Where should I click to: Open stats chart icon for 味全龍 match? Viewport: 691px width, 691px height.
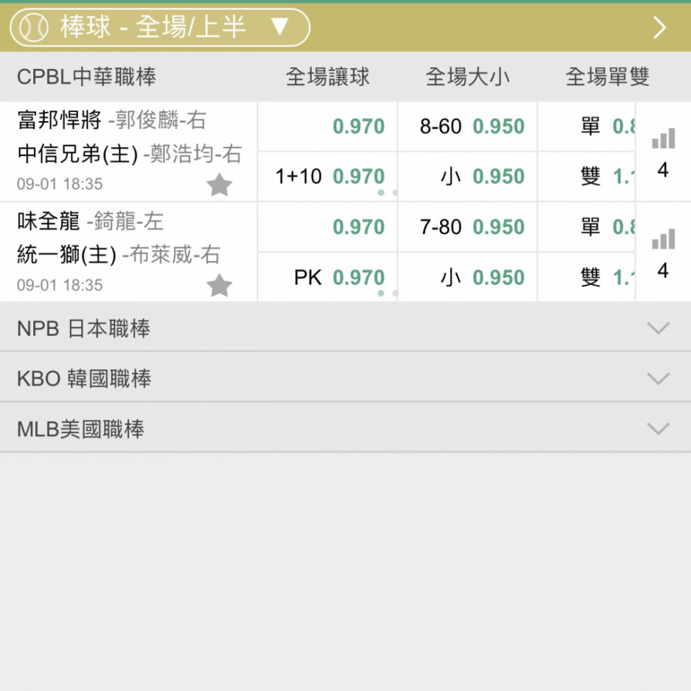point(663,239)
